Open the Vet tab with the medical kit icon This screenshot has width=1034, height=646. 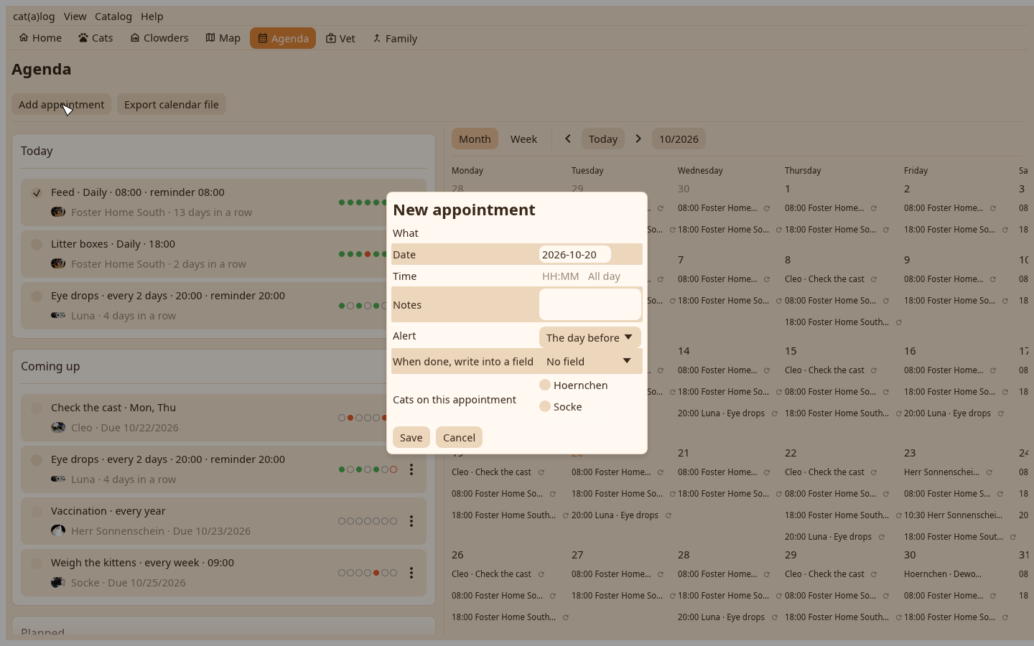(340, 38)
